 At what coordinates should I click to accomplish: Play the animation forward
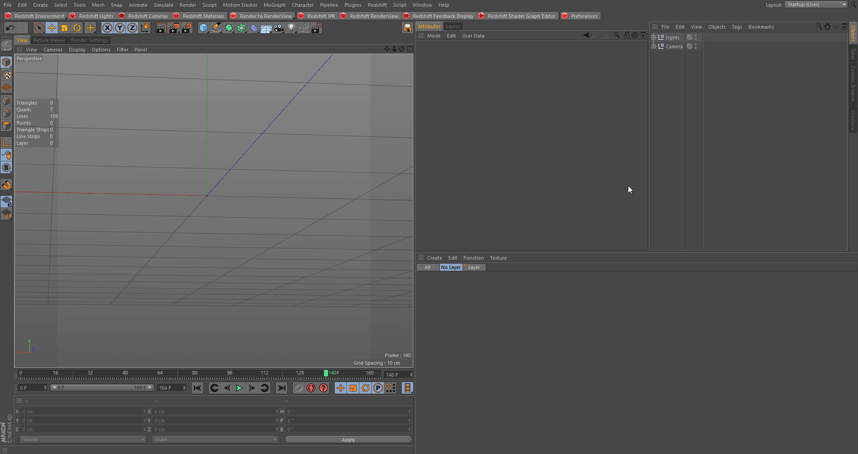[240, 388]
